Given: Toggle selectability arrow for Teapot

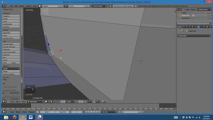Looking at the screenshot, I should tap(208, 13).
